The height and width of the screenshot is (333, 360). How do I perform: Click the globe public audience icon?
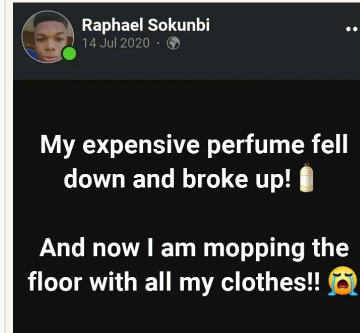(x=173, y=43)
